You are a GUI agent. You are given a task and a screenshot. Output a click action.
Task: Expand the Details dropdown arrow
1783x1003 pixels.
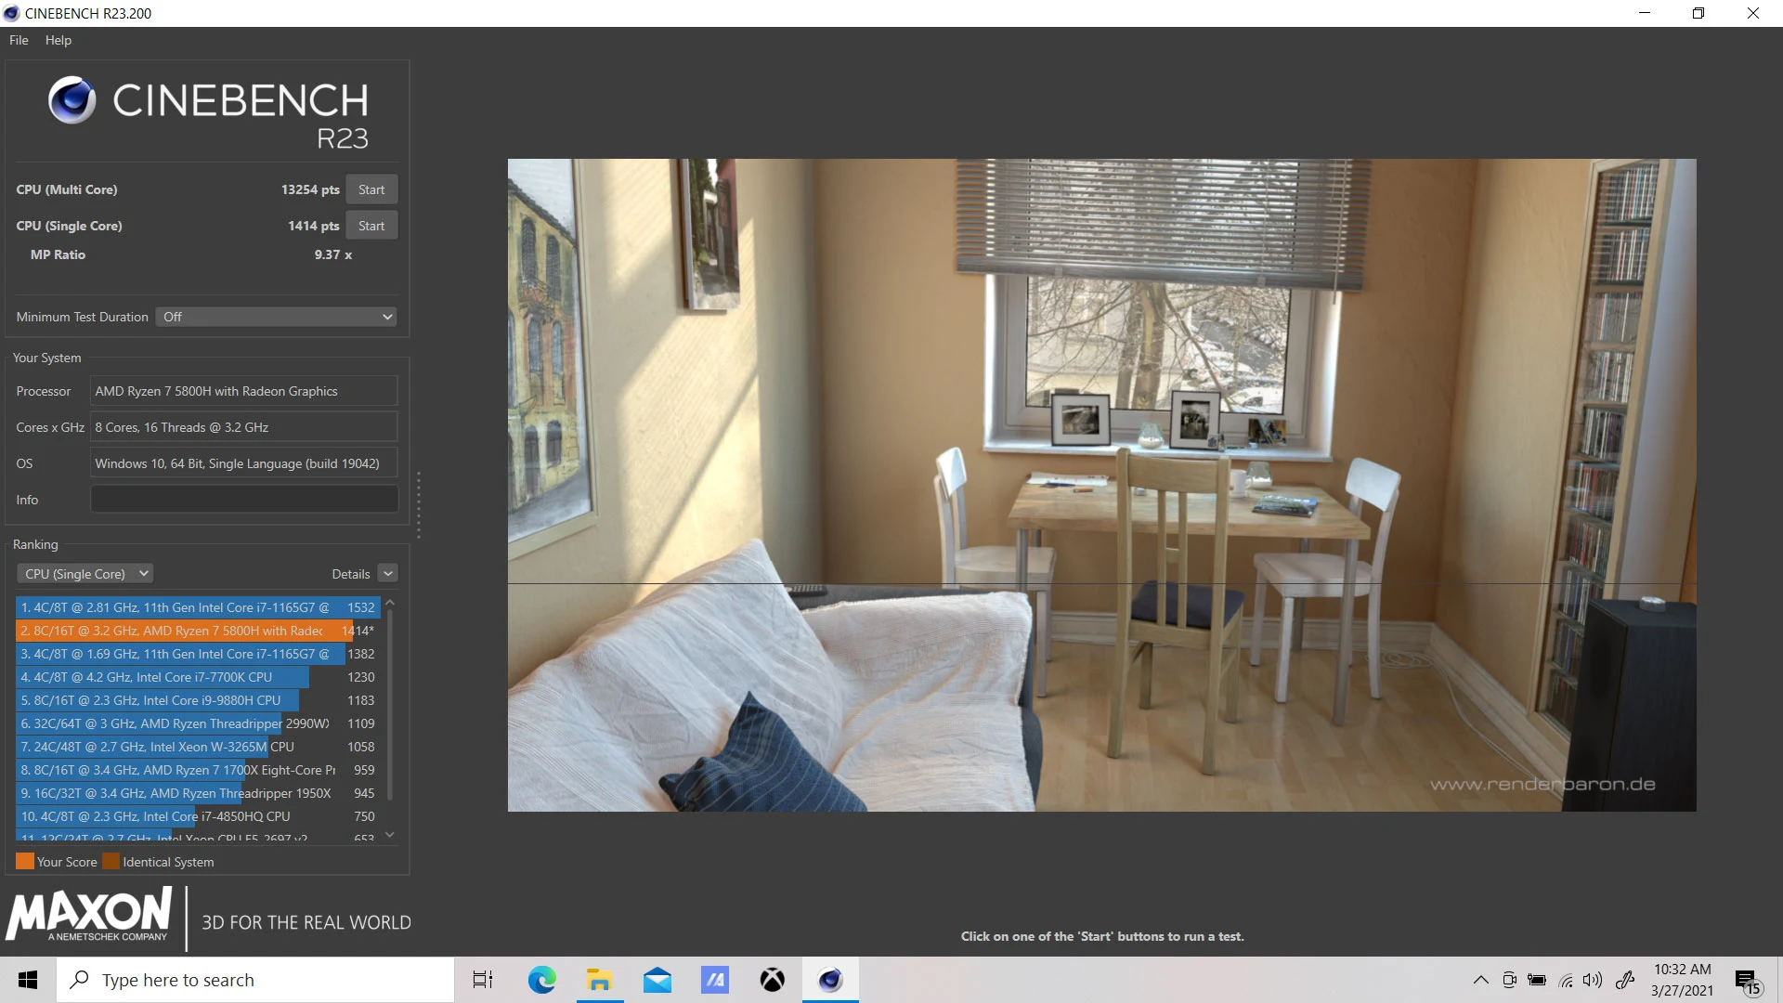(x=388, y=574)
